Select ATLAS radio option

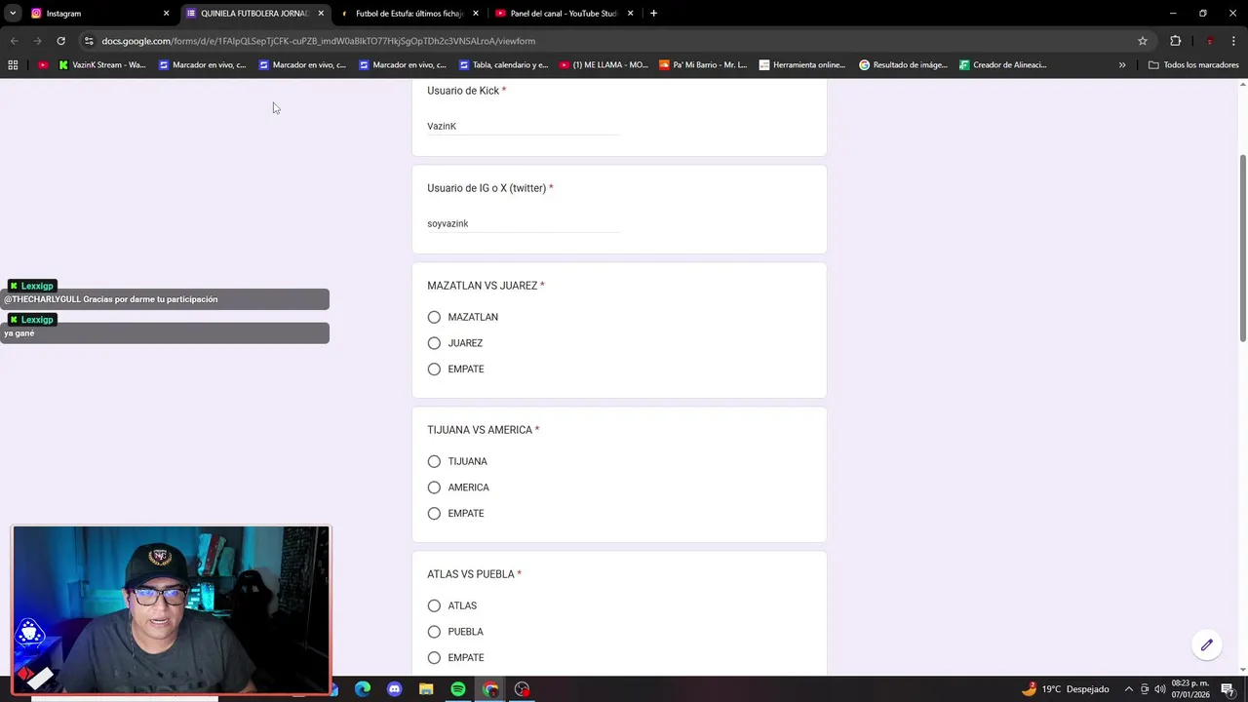[434, 605]
